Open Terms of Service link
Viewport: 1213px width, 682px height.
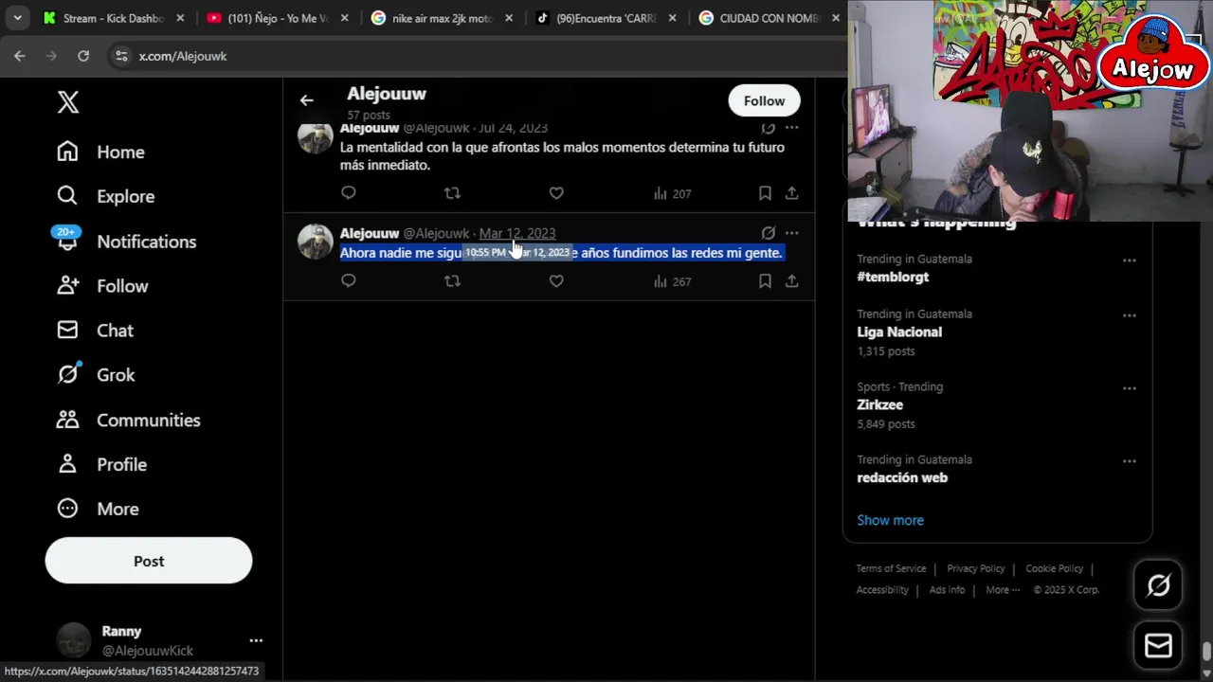pos(891,568)
